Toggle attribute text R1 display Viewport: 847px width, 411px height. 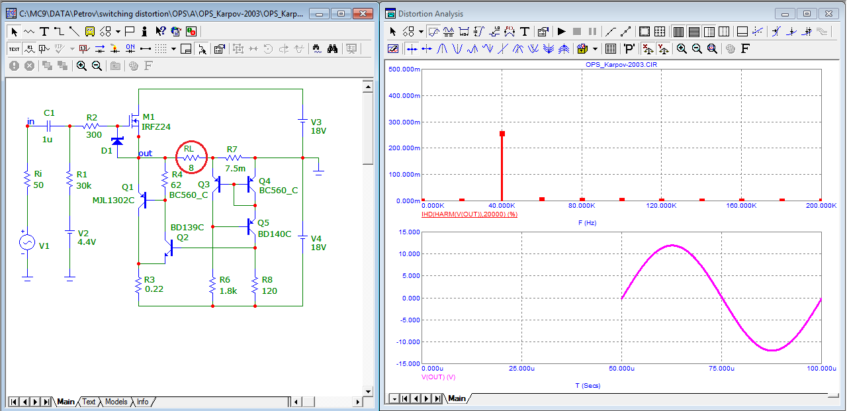pos(30,48)
